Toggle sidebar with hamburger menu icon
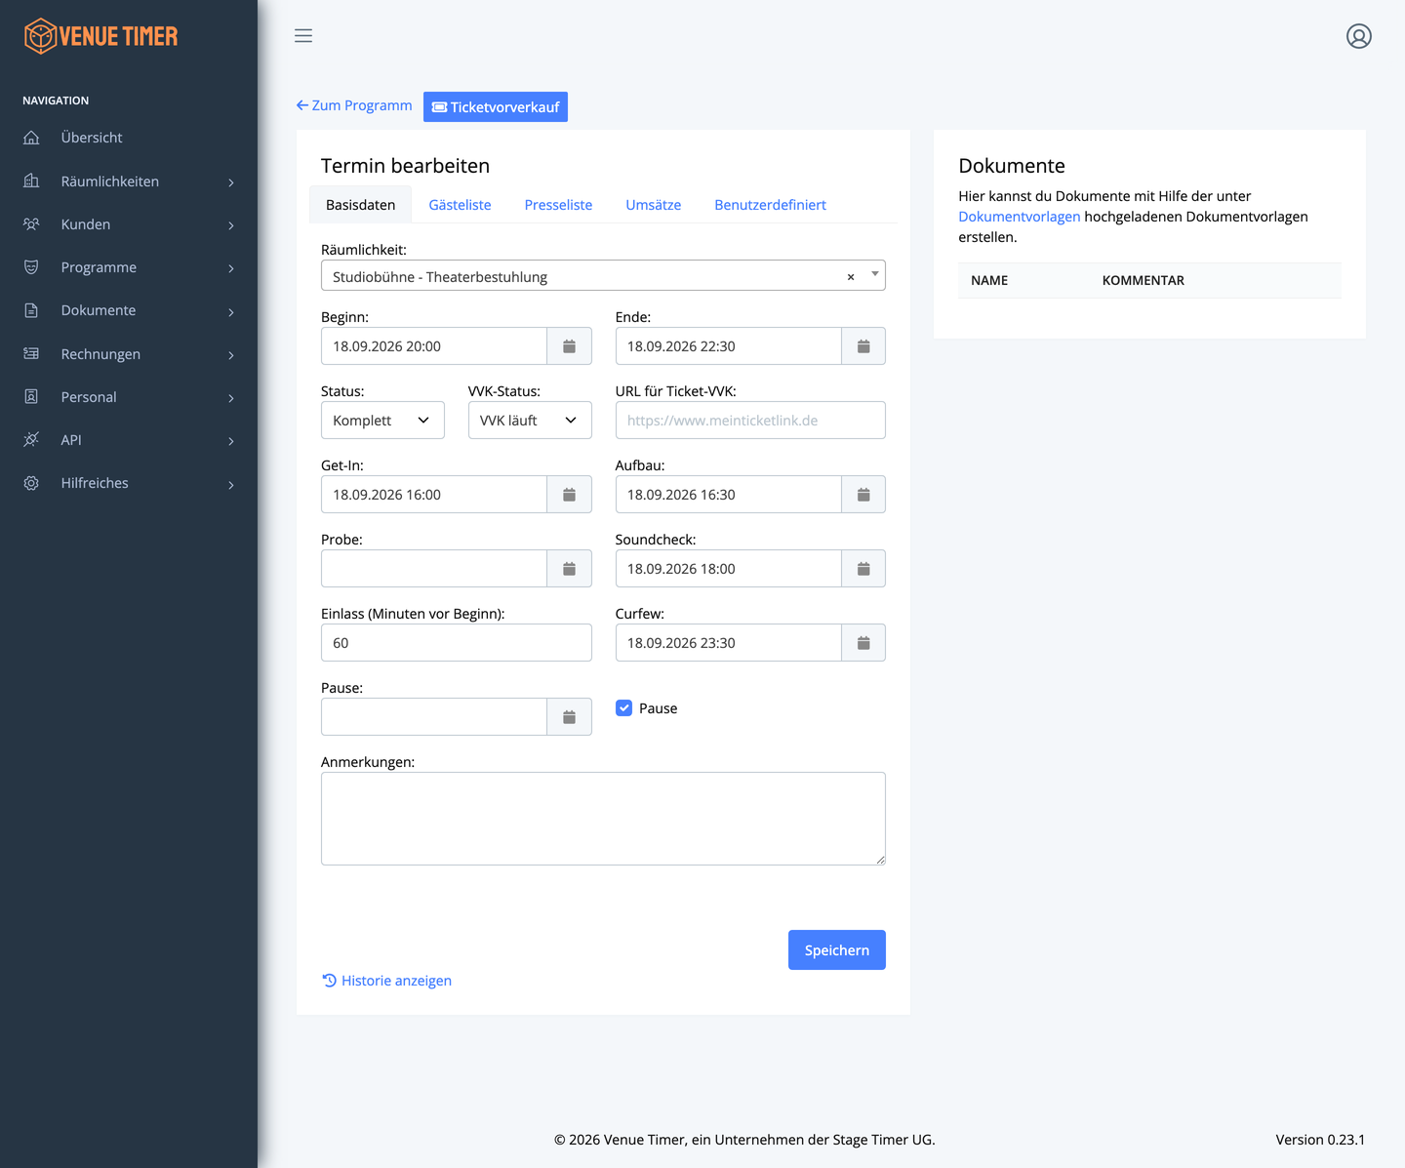 [303, 36]
